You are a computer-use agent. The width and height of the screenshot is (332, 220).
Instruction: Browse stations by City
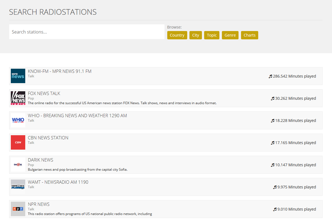[x=196, y=35]
